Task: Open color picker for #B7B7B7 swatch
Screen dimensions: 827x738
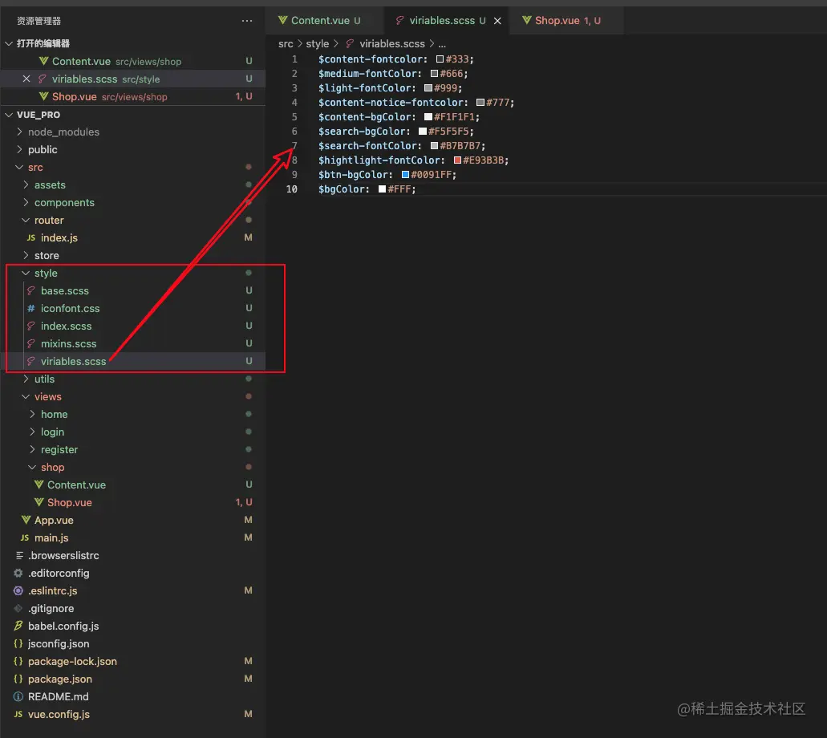Action: [434, 146]
